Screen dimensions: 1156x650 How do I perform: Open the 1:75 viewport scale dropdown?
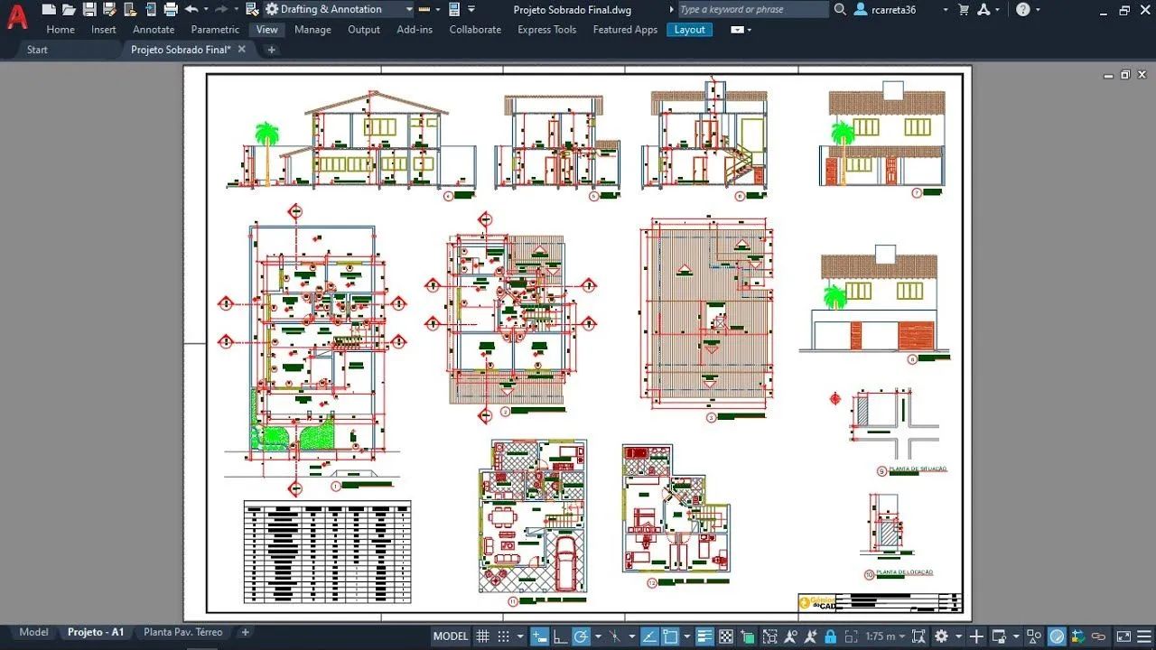pos(886,636)
